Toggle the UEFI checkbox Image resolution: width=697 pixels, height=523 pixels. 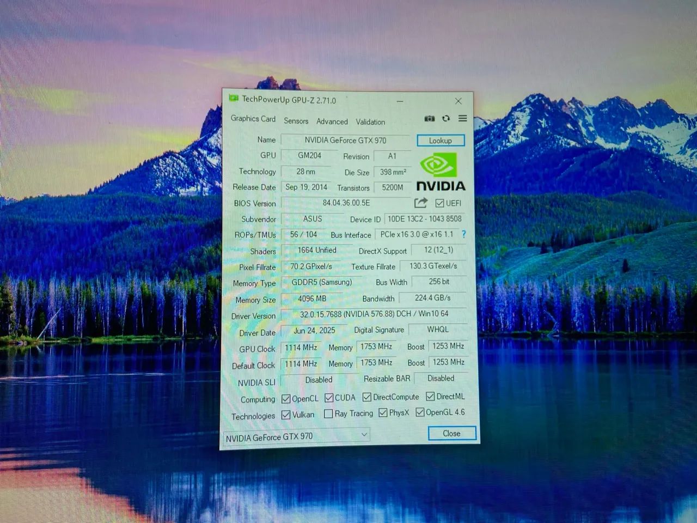pos(439,203)
